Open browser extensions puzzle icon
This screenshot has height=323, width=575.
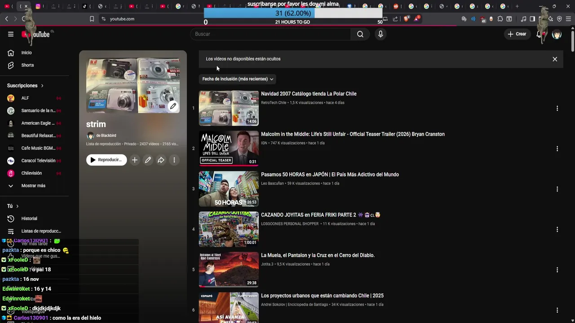(500, 19)
